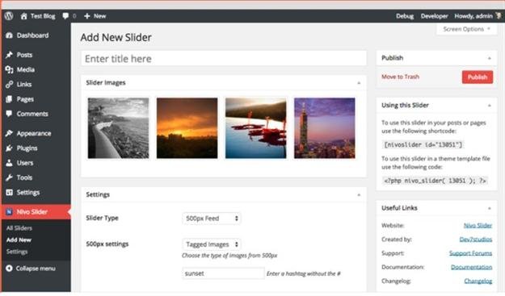Open Slider Type dropdown

pos(212,219)
